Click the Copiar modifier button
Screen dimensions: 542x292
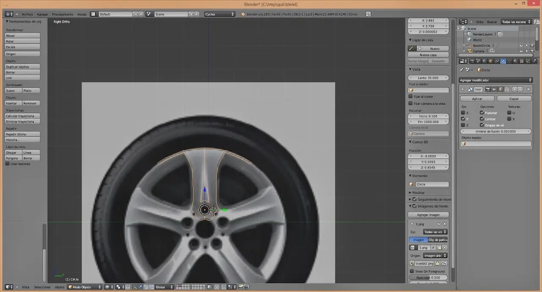(x=514, y=98)
